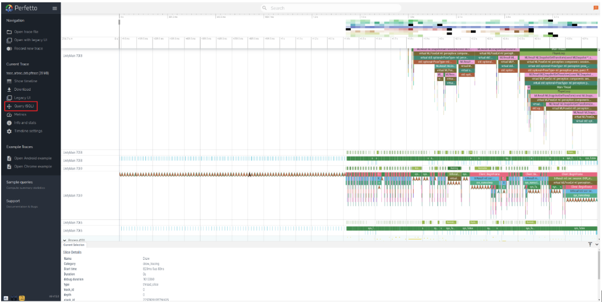Click the Open trace file folder icon
602x302 pixels.
click(9, 32)
